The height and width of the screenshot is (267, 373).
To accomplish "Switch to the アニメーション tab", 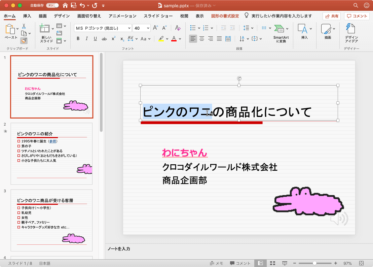I will click(122, 16).
